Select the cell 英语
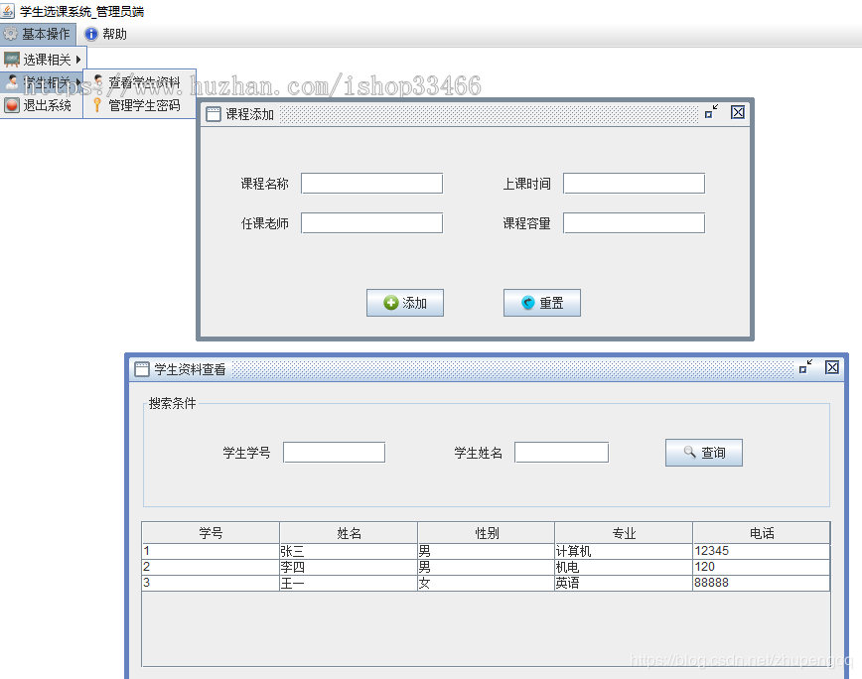The width and height of the screenshot is (862, 679). click(x=624, y=583)
